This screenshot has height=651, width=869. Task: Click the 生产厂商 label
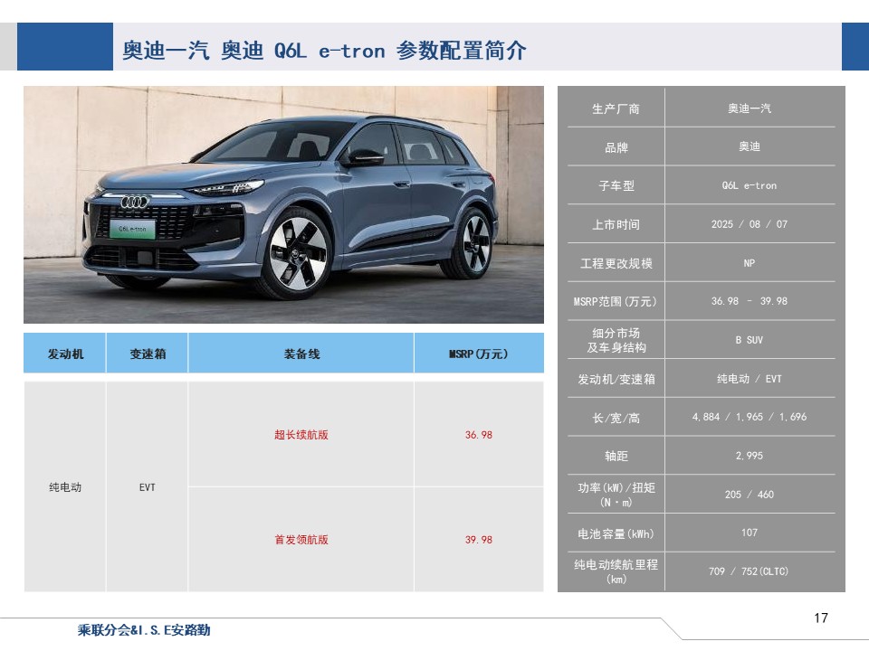pyautogui.click(x=616, y=108)
